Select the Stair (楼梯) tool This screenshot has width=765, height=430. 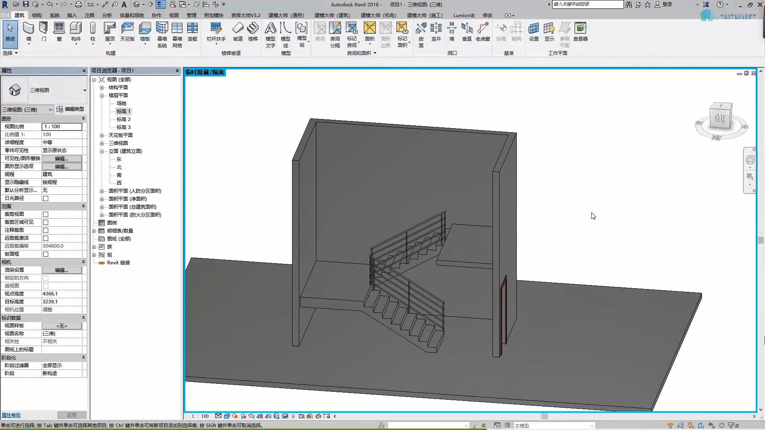[x=253, y=29]
